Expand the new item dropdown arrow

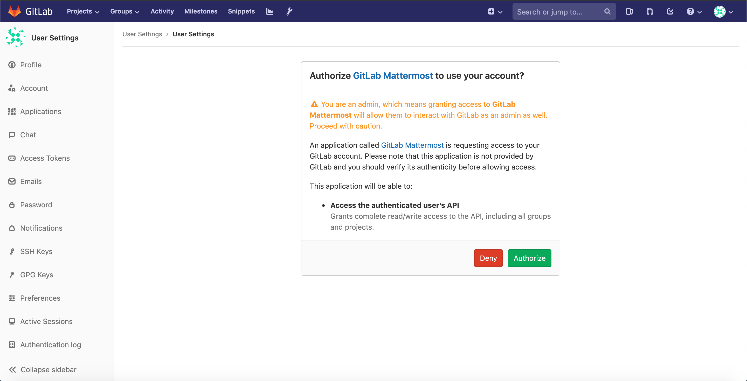click(x=501, y=12)
